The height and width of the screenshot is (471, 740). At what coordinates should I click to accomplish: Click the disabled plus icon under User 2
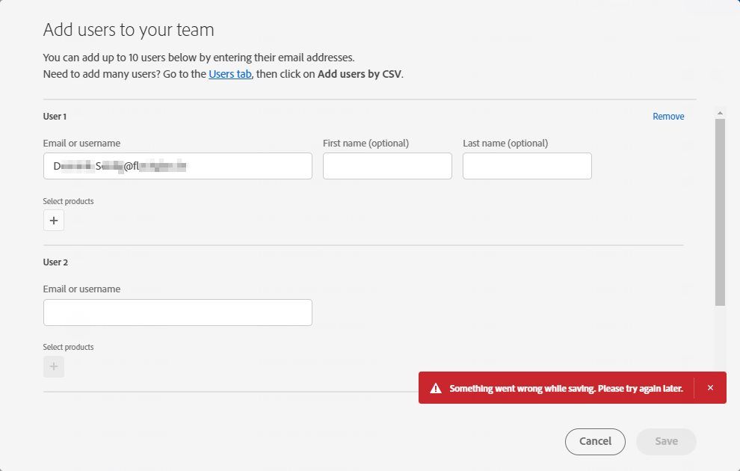click(54, 366)
